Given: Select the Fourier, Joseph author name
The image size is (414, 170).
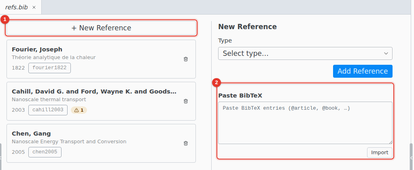Looking at the screenshot, I should coord(37,49).
